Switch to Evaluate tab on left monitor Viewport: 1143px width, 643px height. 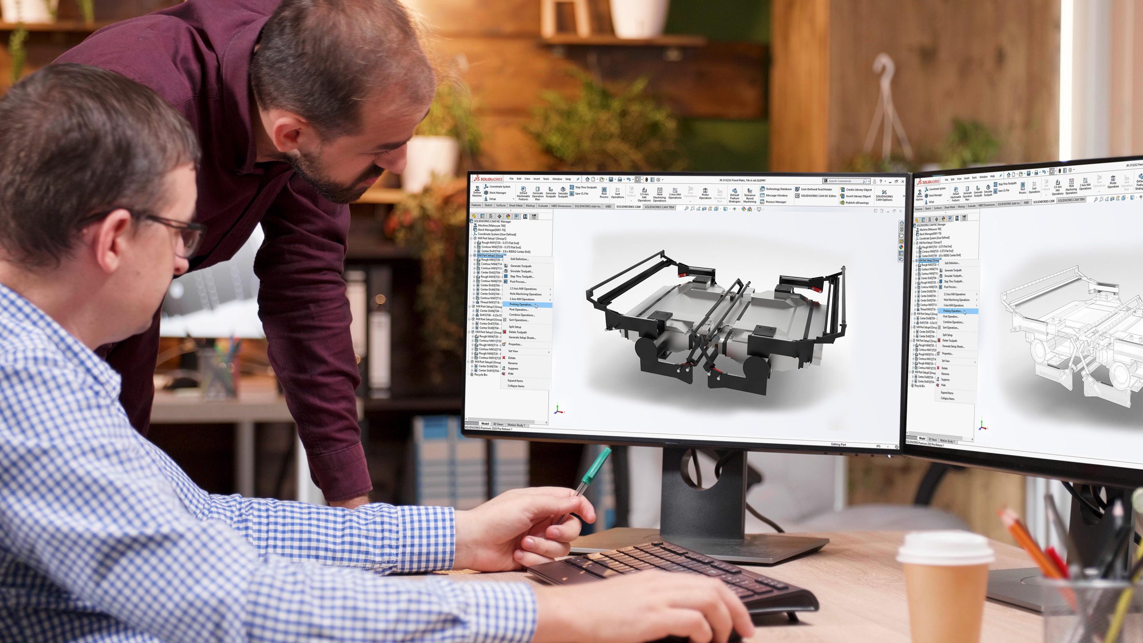[x=543, y=206]
